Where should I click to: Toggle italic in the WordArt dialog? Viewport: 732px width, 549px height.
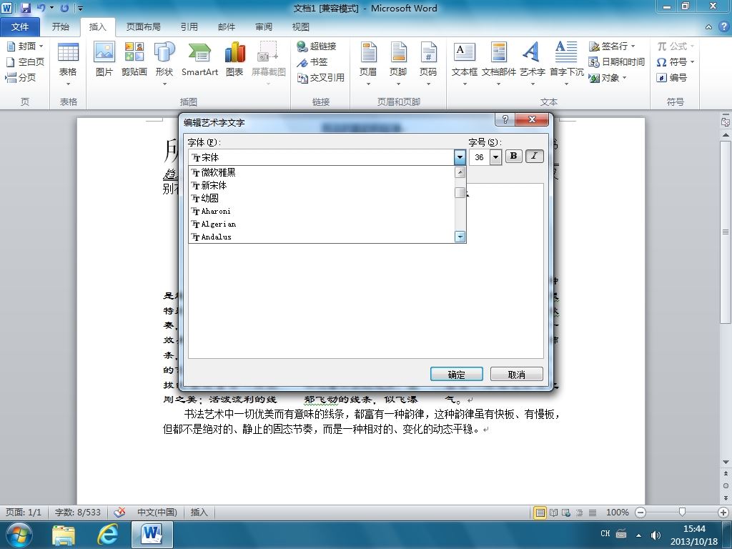coord(535,156)
